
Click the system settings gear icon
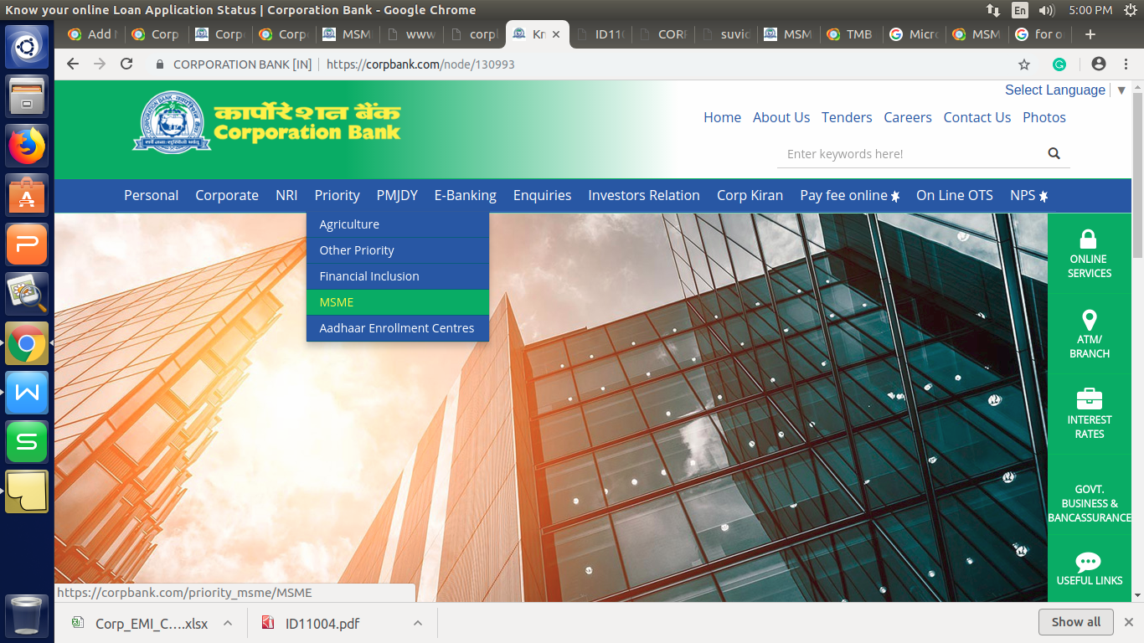(1130, 10)
